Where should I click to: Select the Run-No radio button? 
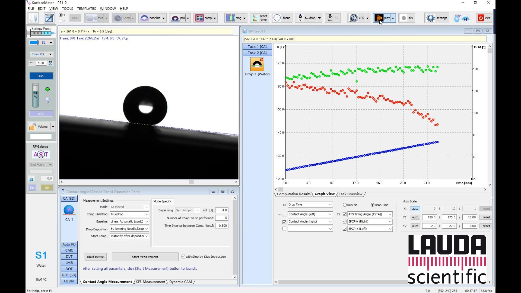pos(345,205)
